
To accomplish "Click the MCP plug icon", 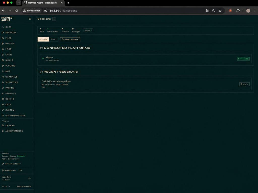I will [x=3, y=71].
